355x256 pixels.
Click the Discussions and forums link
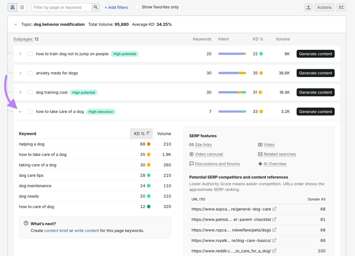tap(217, 164)
